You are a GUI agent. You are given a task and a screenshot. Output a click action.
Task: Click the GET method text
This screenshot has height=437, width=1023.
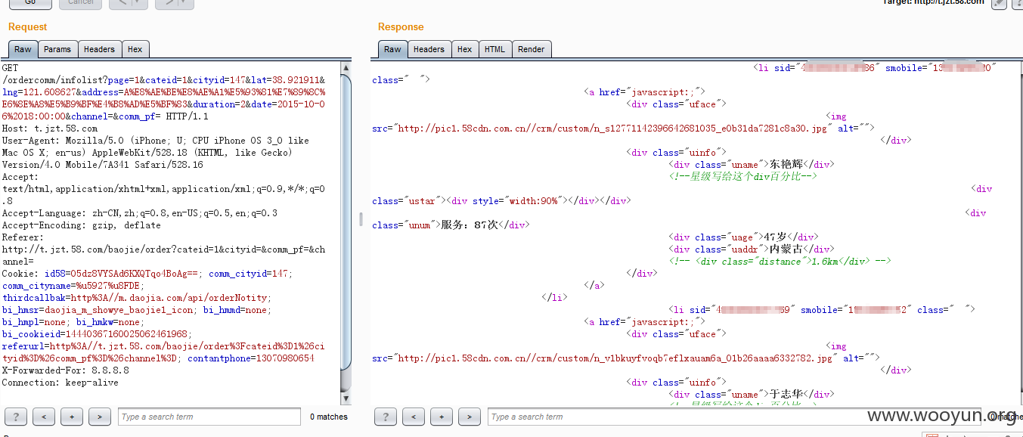(10, 68)
